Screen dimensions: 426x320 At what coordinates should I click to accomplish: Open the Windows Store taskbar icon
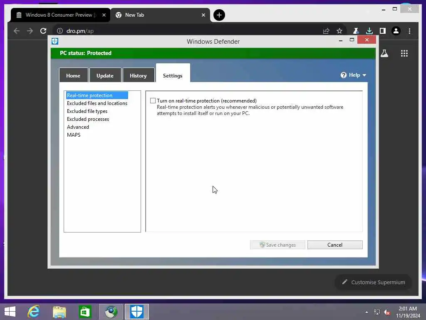(x=85, y=312)
